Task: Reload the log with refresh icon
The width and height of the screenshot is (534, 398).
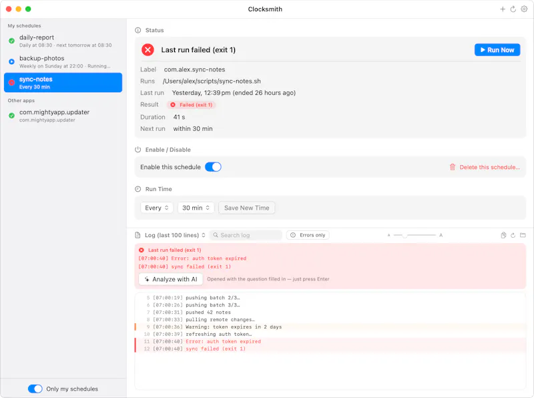Action: 513,235
